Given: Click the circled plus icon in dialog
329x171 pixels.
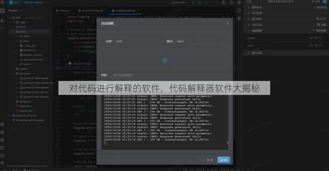Looking at the screenshot, I should pyautogui.click(x=165, y=60).
